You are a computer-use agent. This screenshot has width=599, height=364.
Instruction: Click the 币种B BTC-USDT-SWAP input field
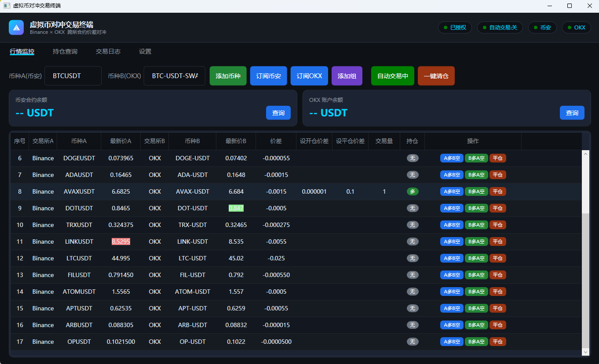coord(175,76)
